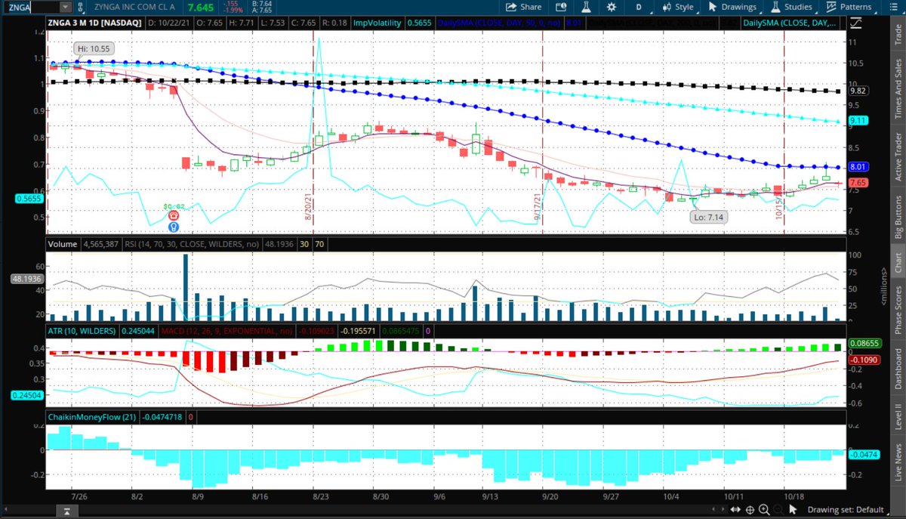Click the 8/20/21 expiration date marker
This screenshot has width=906, height=519.
click(309, 205)
